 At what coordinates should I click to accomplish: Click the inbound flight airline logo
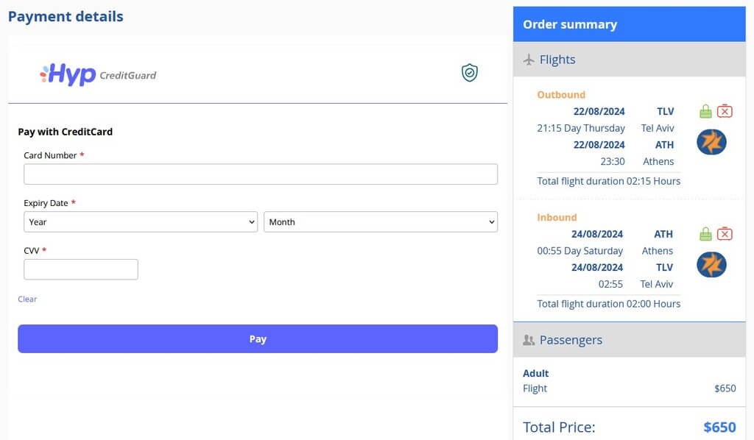pos(712,265)
